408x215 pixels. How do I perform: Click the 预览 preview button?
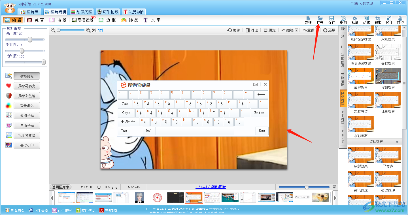click(x=269, y=30)
